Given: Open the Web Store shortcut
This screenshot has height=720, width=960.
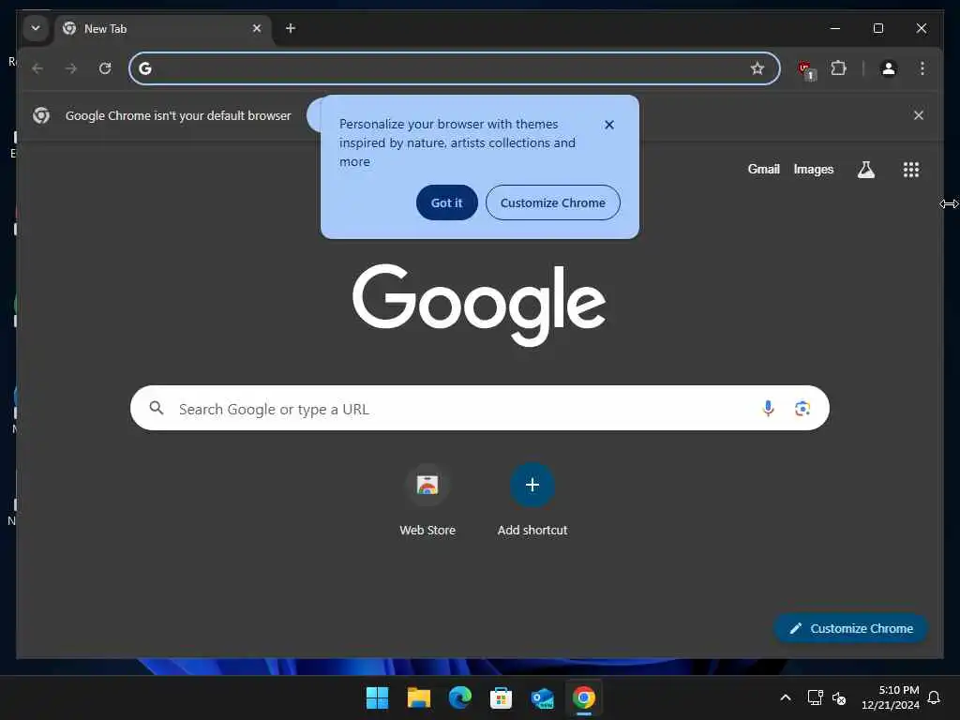Looking at the screenshot, I should pos(427,501).
